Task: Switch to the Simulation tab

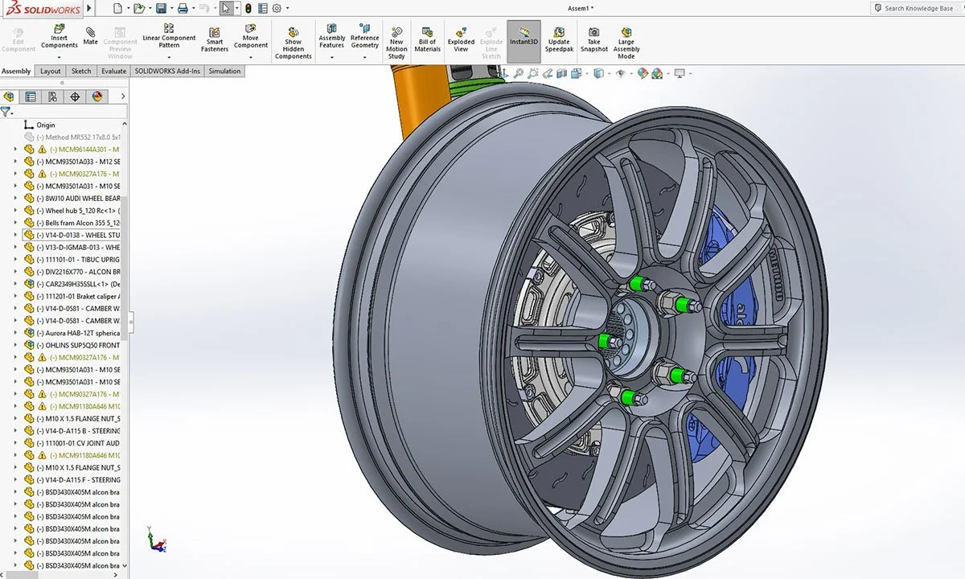Action: tap(224, 71)
